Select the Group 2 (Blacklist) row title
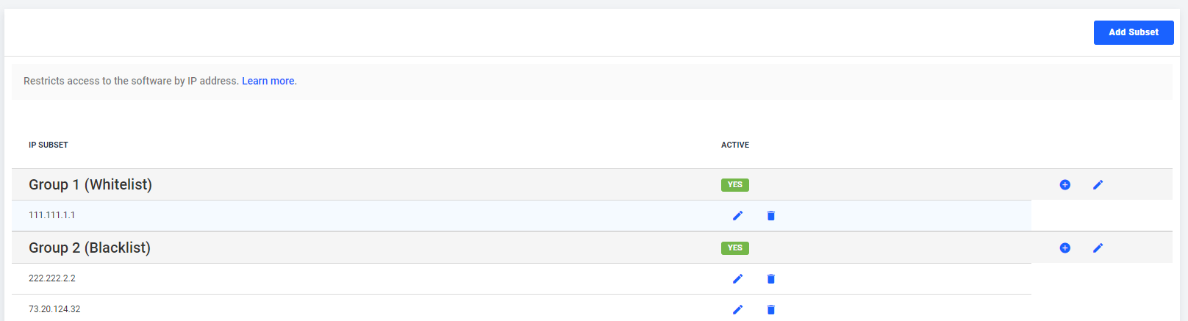The width and height of the screenshot is (1188, 321). (x=90, y=248)
